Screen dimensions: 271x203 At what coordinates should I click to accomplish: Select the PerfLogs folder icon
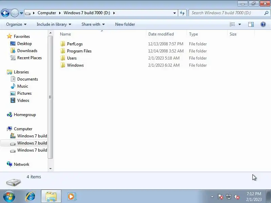[x=63, y=44]
